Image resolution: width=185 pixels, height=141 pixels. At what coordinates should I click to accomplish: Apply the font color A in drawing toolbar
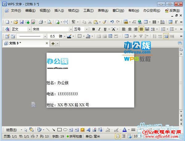point(125,130)
